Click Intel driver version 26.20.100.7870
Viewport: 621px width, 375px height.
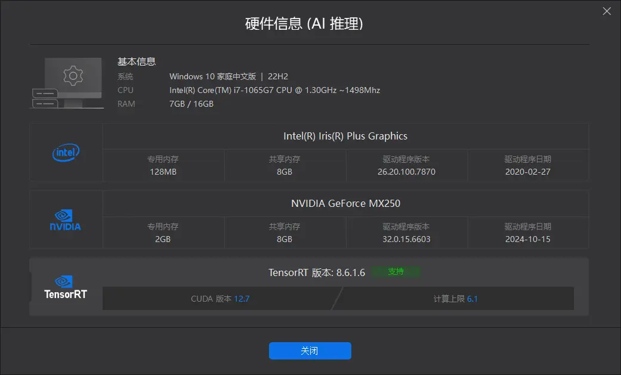click(x=406, y=172)
